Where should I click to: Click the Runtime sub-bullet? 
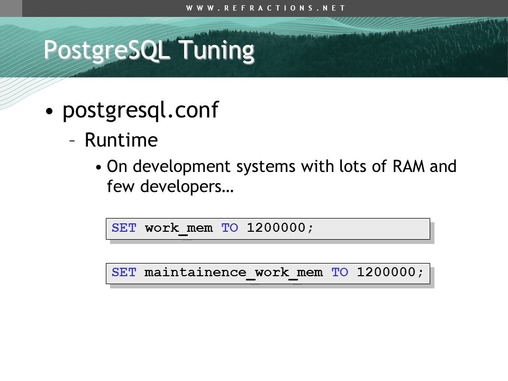121,140
